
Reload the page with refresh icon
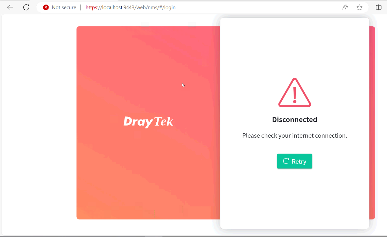[26, 7]
